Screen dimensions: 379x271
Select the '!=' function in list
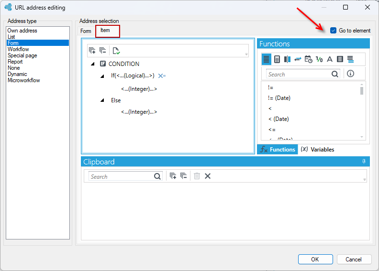point(270,87)
